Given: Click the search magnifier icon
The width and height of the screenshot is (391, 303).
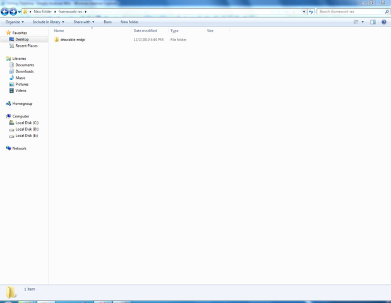Looking at the screenshot, I should pyautogui.click(x=387, y=12).
